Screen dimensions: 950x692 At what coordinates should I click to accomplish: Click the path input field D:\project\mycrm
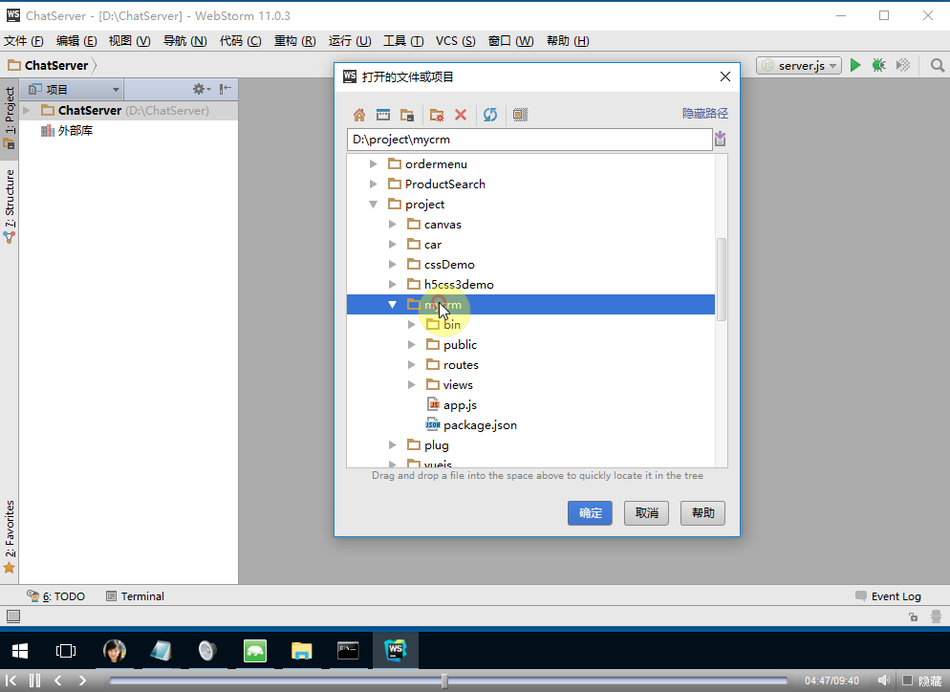pyautogui.click(x=529, y=140)
